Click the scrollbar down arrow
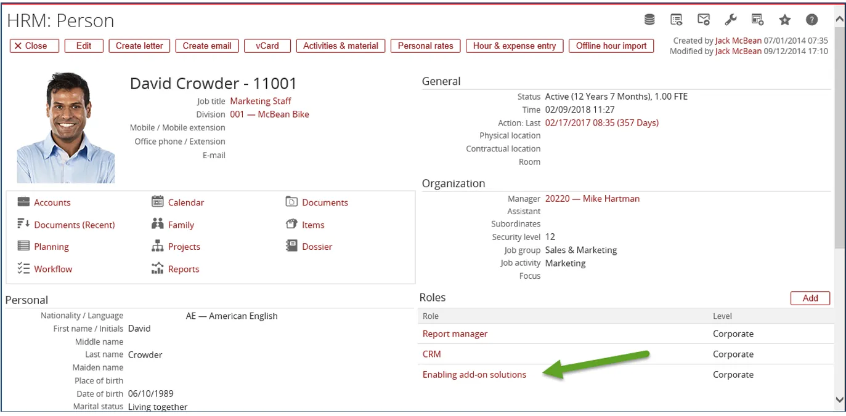846x416 pixels. click(x=839, y=400)
